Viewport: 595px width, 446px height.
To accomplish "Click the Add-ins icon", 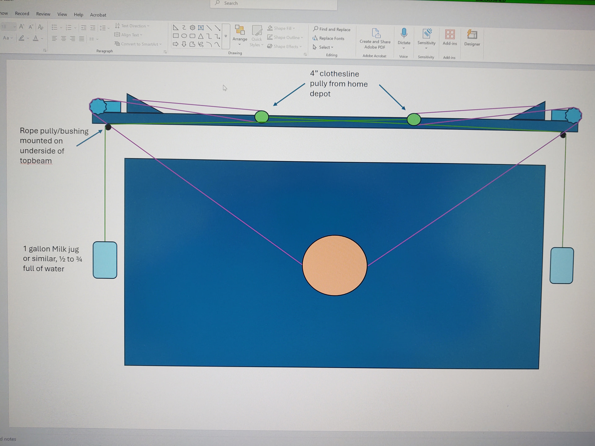I will pyautogui.click(x=449, y=34).
